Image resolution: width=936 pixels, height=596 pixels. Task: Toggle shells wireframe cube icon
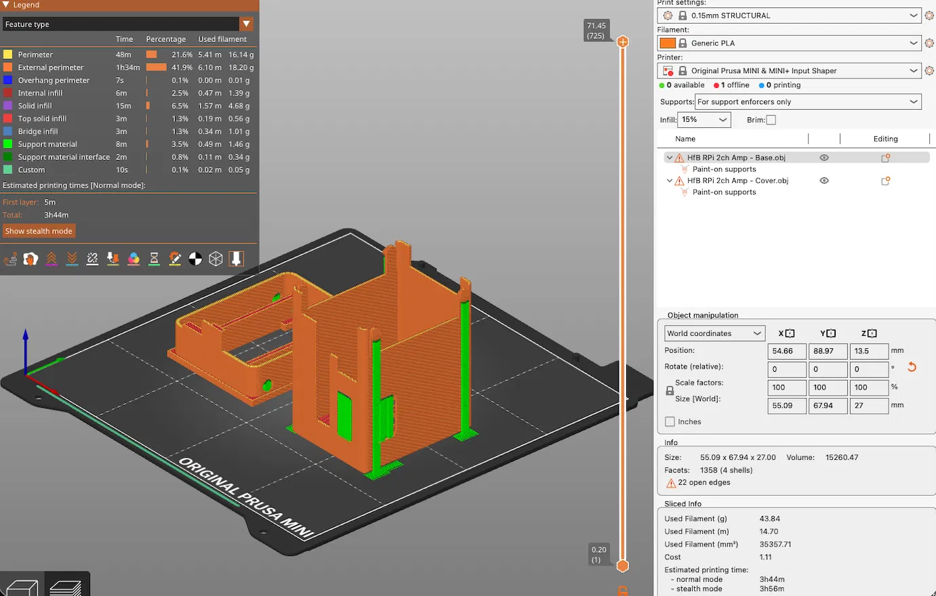tap(216, 259)
